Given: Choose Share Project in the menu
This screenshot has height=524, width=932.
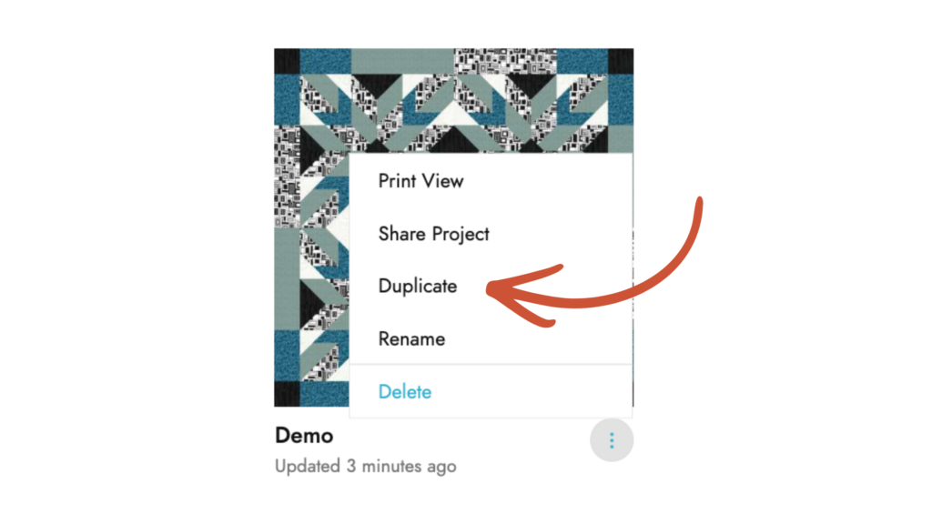Looking at the screenshot, I should coord(433,234).
